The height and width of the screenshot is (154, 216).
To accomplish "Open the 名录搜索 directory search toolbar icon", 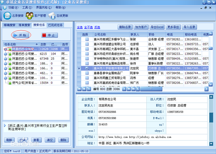I will click(7, 15).
